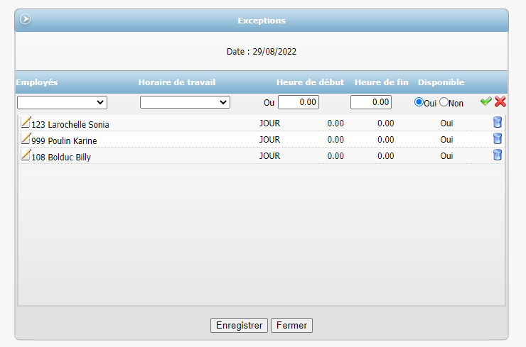Image resolution: width=526 pixels, height=347 pixels.
Task: Click the Fermer button
Action: (x=291, y=325)
